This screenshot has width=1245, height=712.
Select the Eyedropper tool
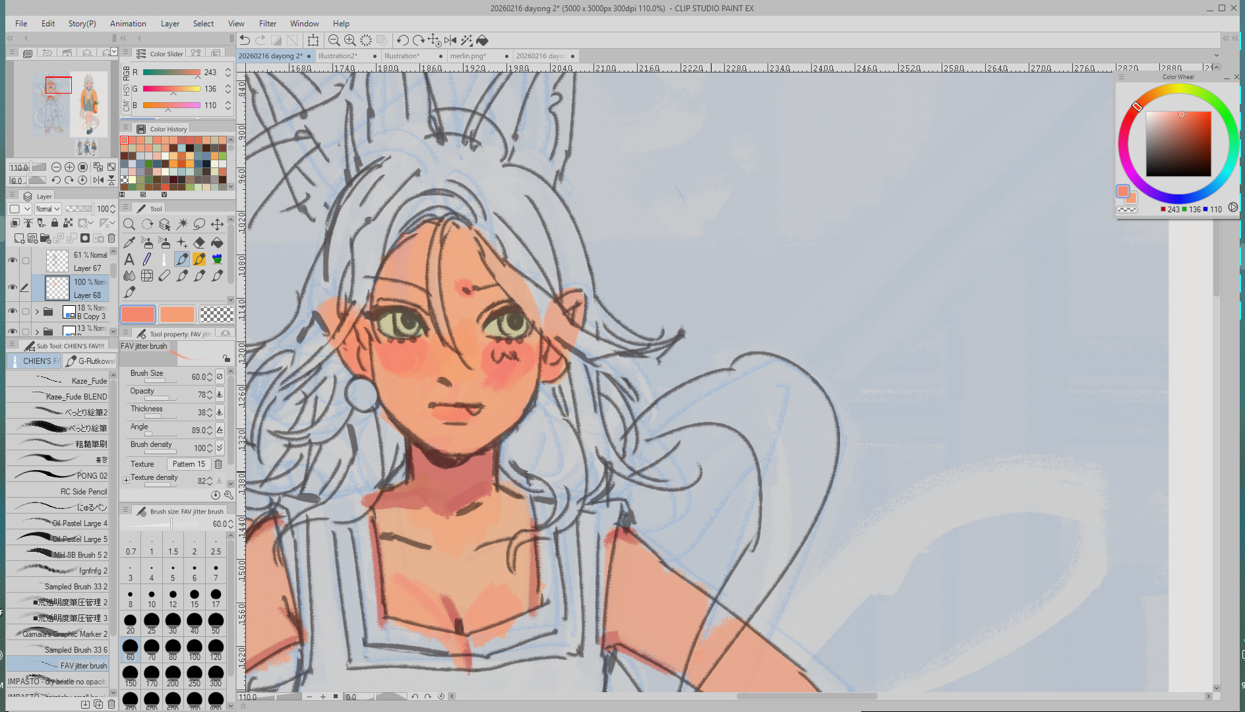(x=129, y=243)
